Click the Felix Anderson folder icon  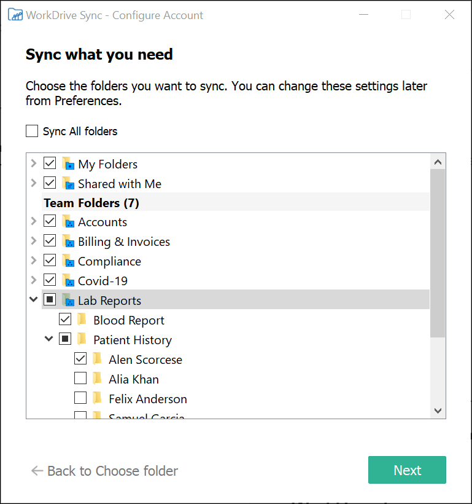(97, 398)
